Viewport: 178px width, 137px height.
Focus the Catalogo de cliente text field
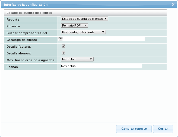point(103,39)
